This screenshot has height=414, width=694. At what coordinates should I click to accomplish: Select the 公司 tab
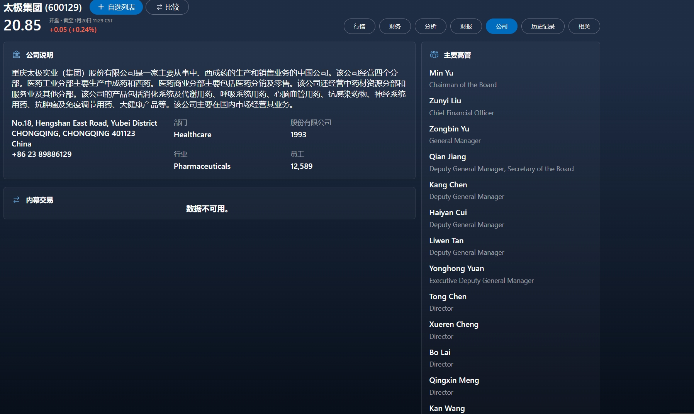tap(502, 26)
